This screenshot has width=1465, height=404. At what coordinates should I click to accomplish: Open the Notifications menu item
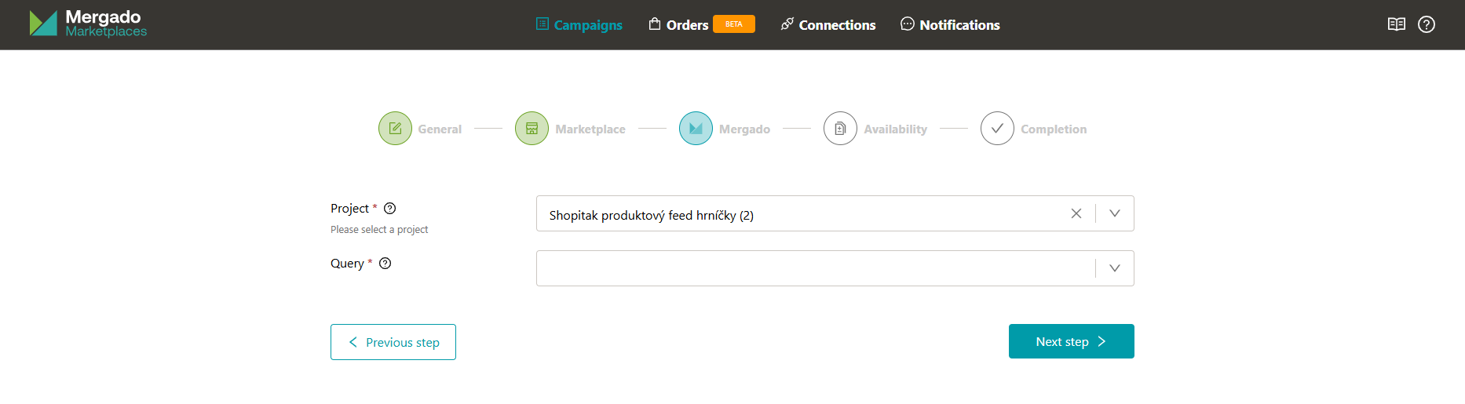coord(950,25)
